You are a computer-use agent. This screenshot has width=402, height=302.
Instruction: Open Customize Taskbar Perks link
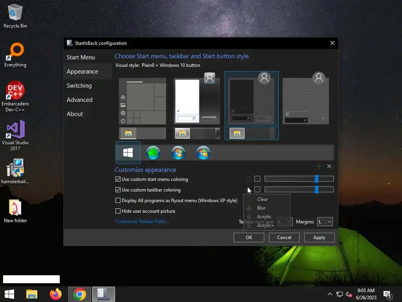[x=142, y=221]
